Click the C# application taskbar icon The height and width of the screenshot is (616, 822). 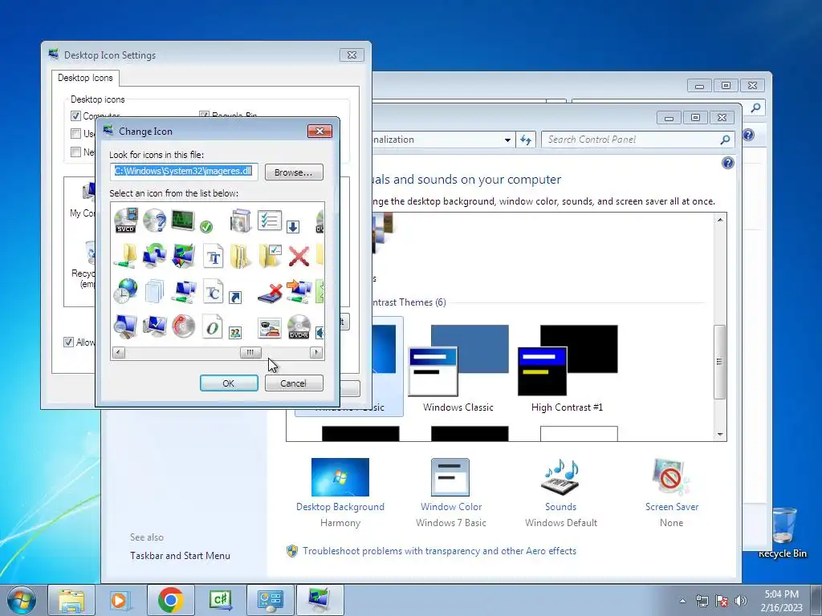click(220, 600)
